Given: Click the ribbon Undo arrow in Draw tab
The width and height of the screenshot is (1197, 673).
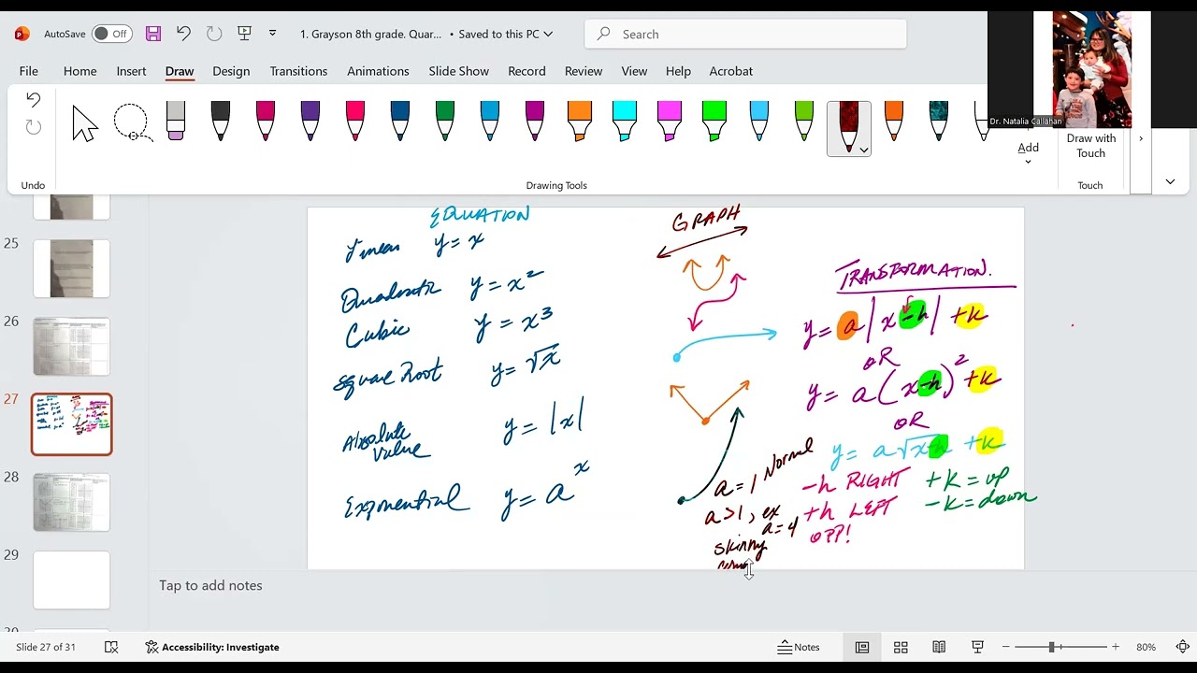Looking at the screenshot, I should (34, 100).
